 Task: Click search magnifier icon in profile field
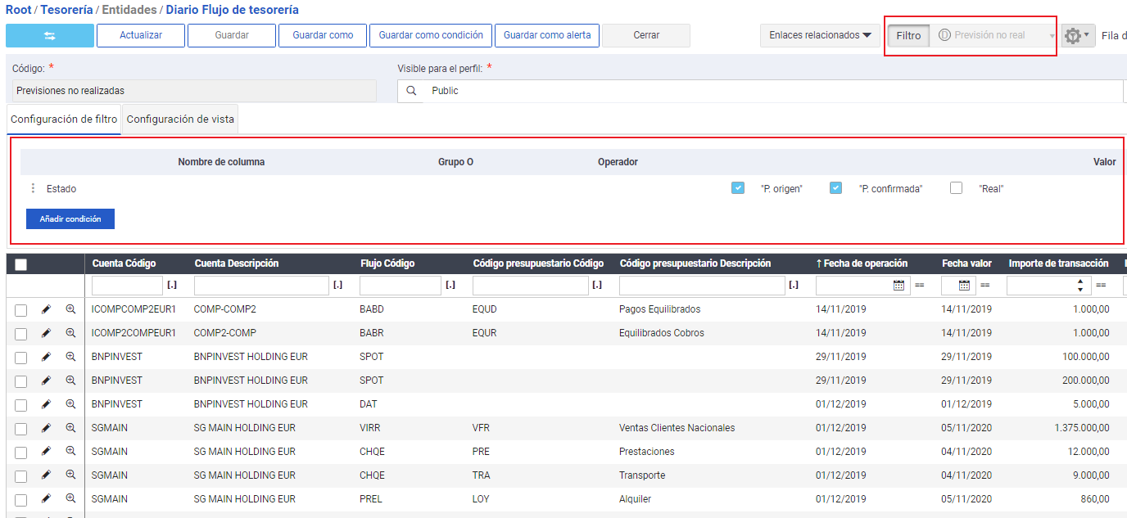pos(412,91)
